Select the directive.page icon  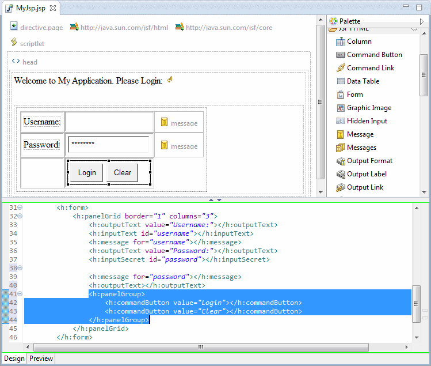[x=14, y=27]
